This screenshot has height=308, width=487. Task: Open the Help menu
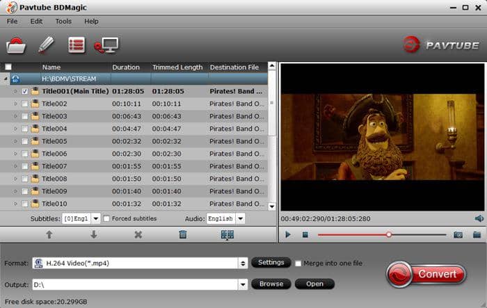(91, 22)
